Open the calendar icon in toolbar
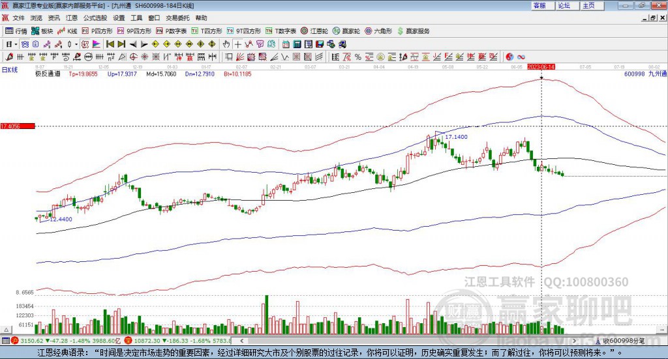The image size is (668, 359). click(x=286, y=44)
